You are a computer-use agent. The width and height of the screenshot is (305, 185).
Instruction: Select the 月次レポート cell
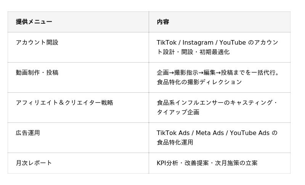point(34,163)
